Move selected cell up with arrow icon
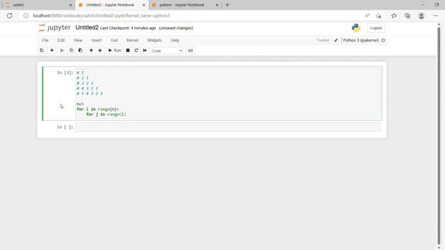The width and height of the screenshot is (445, 250). click(91, 51)
